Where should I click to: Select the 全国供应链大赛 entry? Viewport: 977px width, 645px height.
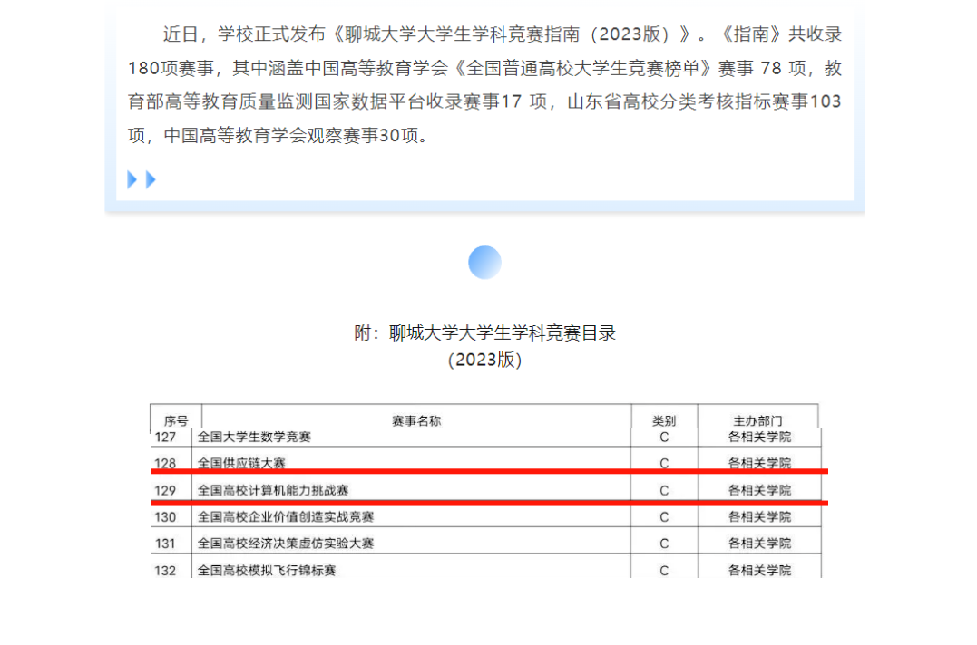(x=241, y=463)
